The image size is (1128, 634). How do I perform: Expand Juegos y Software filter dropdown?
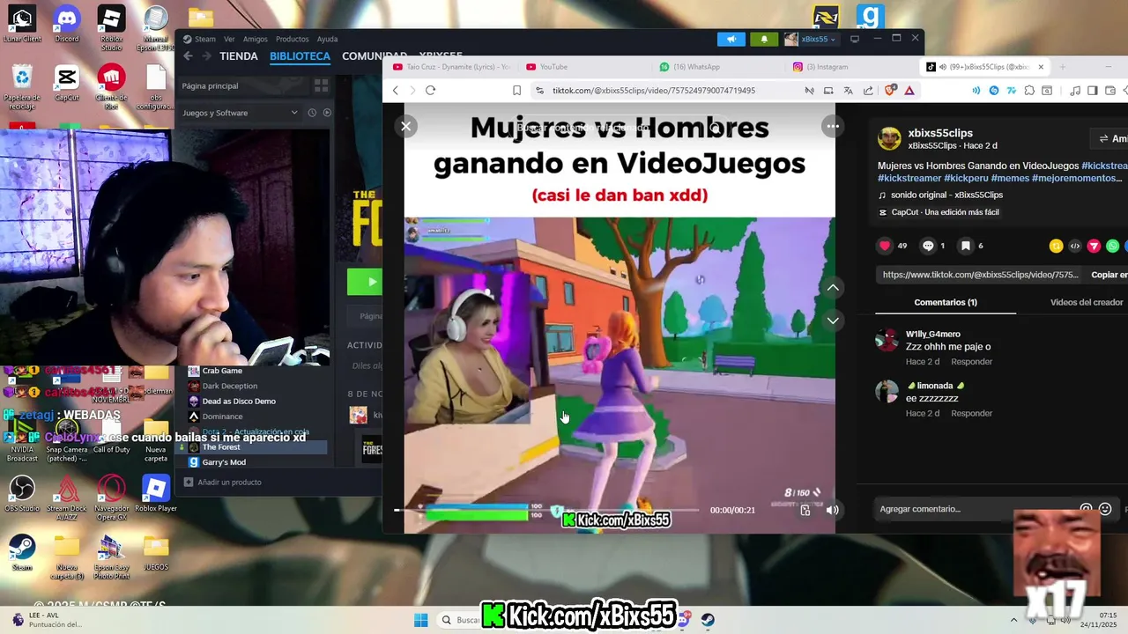[x=240, y=113]
